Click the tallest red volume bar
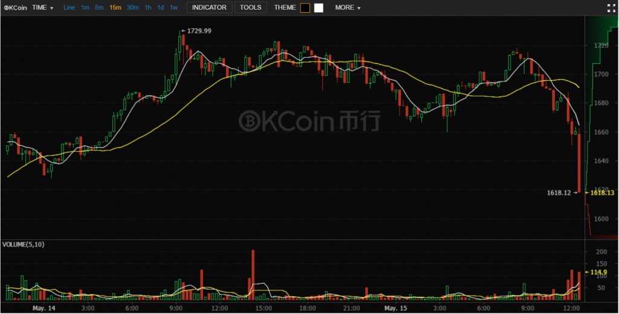Screen dimensions: 619x314 253,275
